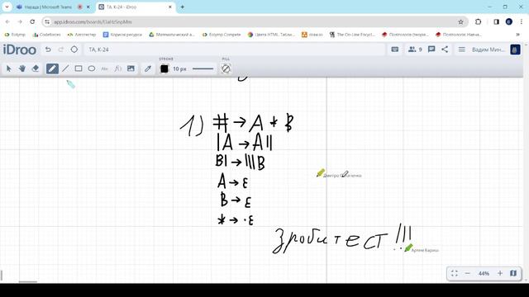Zoom in with the plus button
529x297 pixels.
(x=500, y=273)
